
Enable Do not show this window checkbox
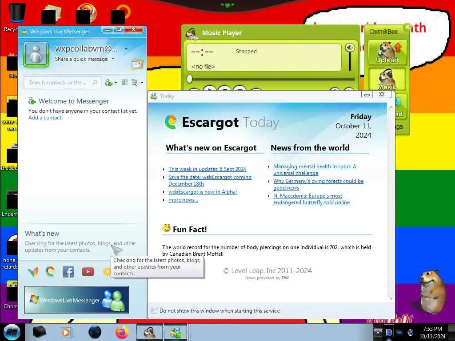[154, 310]
